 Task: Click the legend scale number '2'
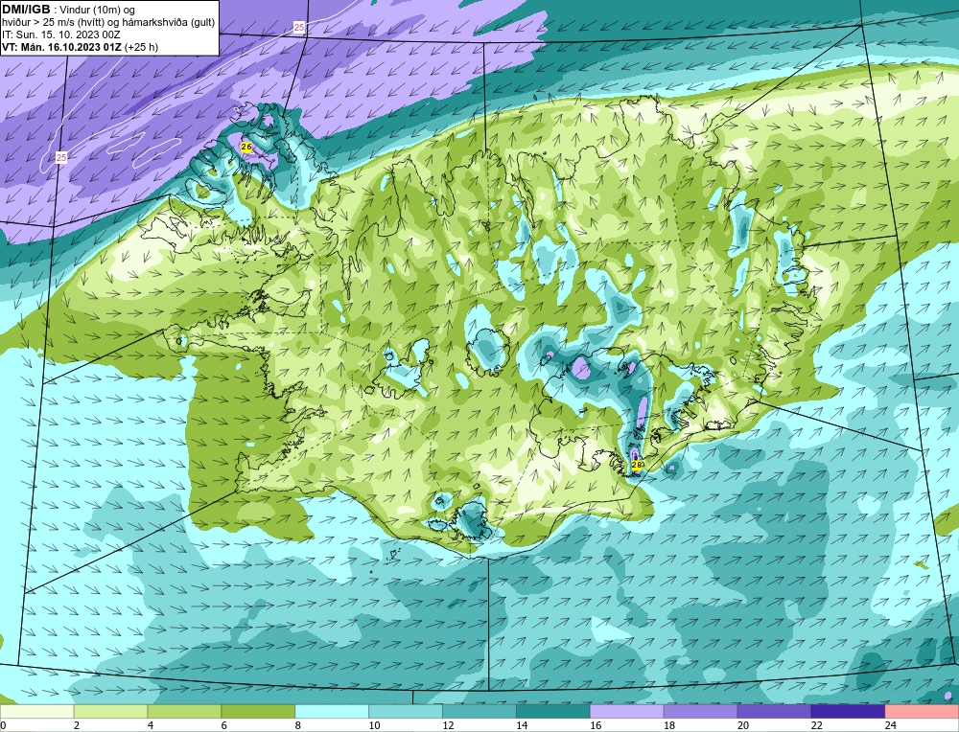[77, 725]
